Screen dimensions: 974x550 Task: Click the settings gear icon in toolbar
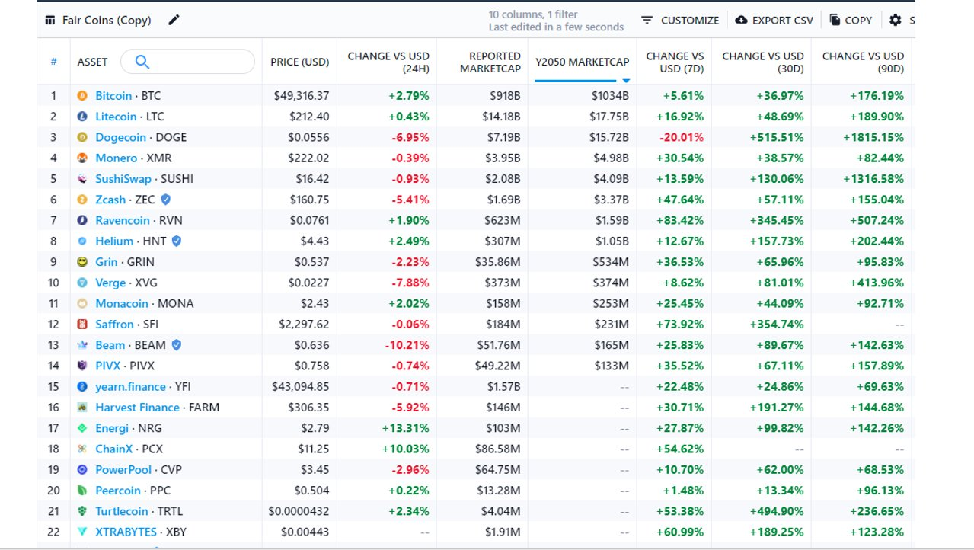[895, 20]
